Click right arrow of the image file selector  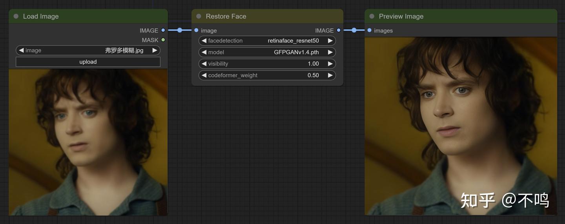pos(155,50)
